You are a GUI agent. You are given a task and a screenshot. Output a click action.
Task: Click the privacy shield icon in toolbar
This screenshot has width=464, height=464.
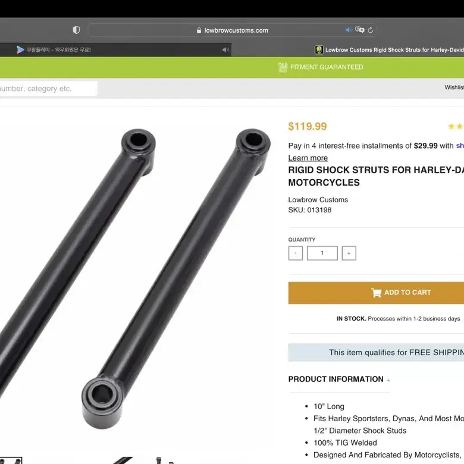point(76,30)
